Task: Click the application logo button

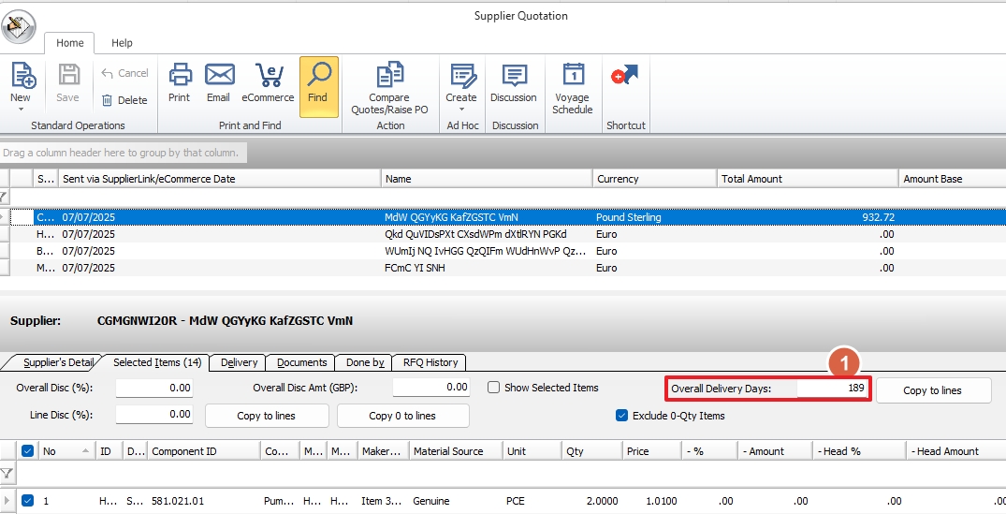Action: click(x=19, y=26)
